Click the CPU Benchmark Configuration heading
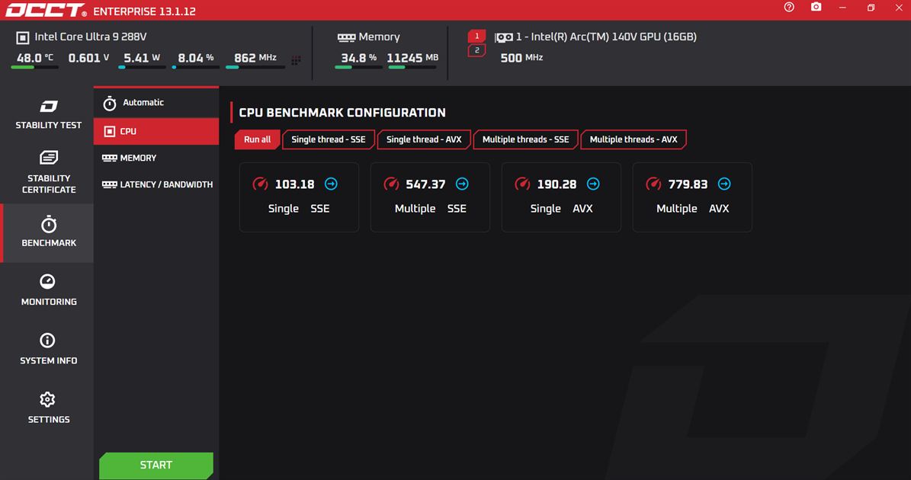Viewport: 911px width, 480px height. 342,113
